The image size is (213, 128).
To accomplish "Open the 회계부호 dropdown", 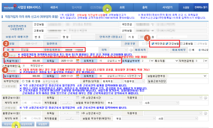I will (x=118, y=81).
